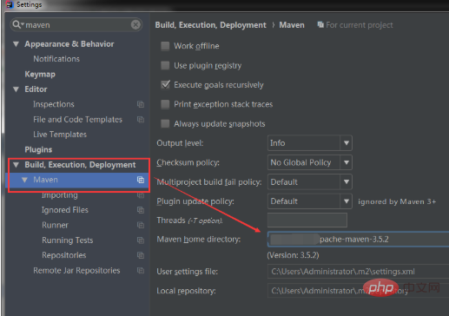Collapse the Appearance & Behavior section
Screen dimensions: 449x316
pyautogui.click(x=17, y=44)
